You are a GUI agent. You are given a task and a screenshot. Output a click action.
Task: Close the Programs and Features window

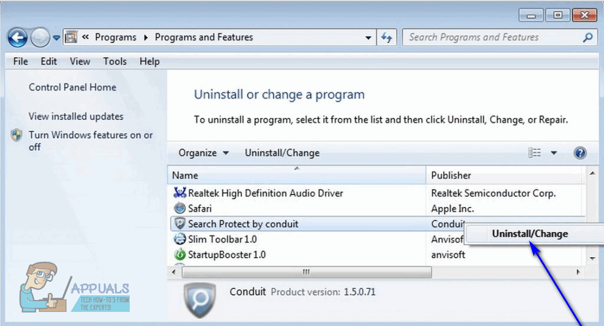(585, 15)
